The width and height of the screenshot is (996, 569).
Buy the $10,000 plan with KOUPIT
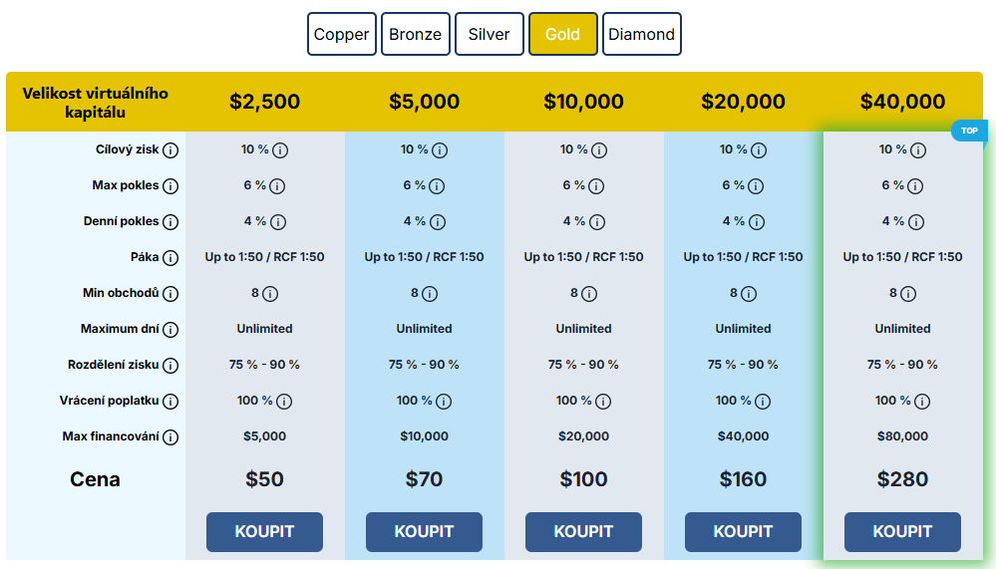(x=583, y=531)
